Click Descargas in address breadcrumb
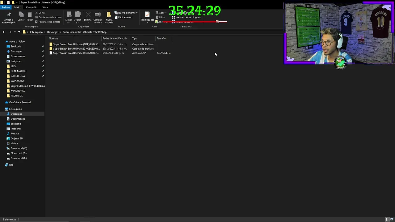Image resolution: width=395 pixels, height=222 pixels. [x=52, y=32]
